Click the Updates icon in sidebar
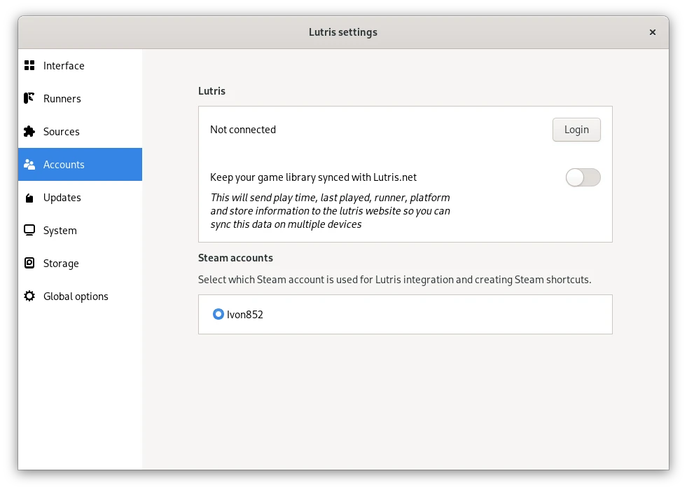Screen dimensions: 687x490 coord(29,198)
